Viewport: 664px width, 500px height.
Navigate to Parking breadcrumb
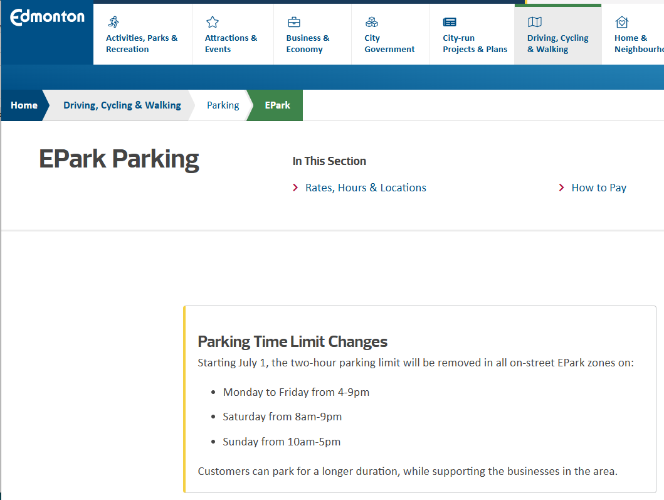[x=223, y=105]
